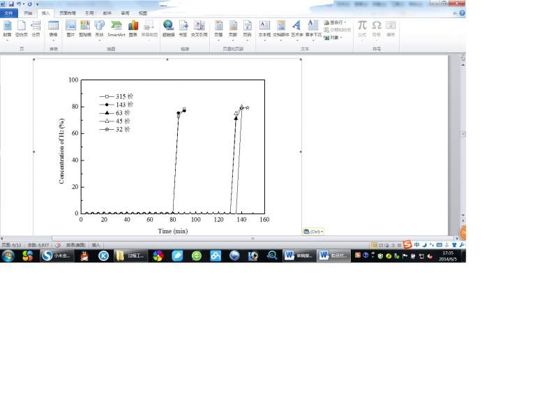Open the File (文件) tab
558x418 pixels.
[x=8, y=13]
